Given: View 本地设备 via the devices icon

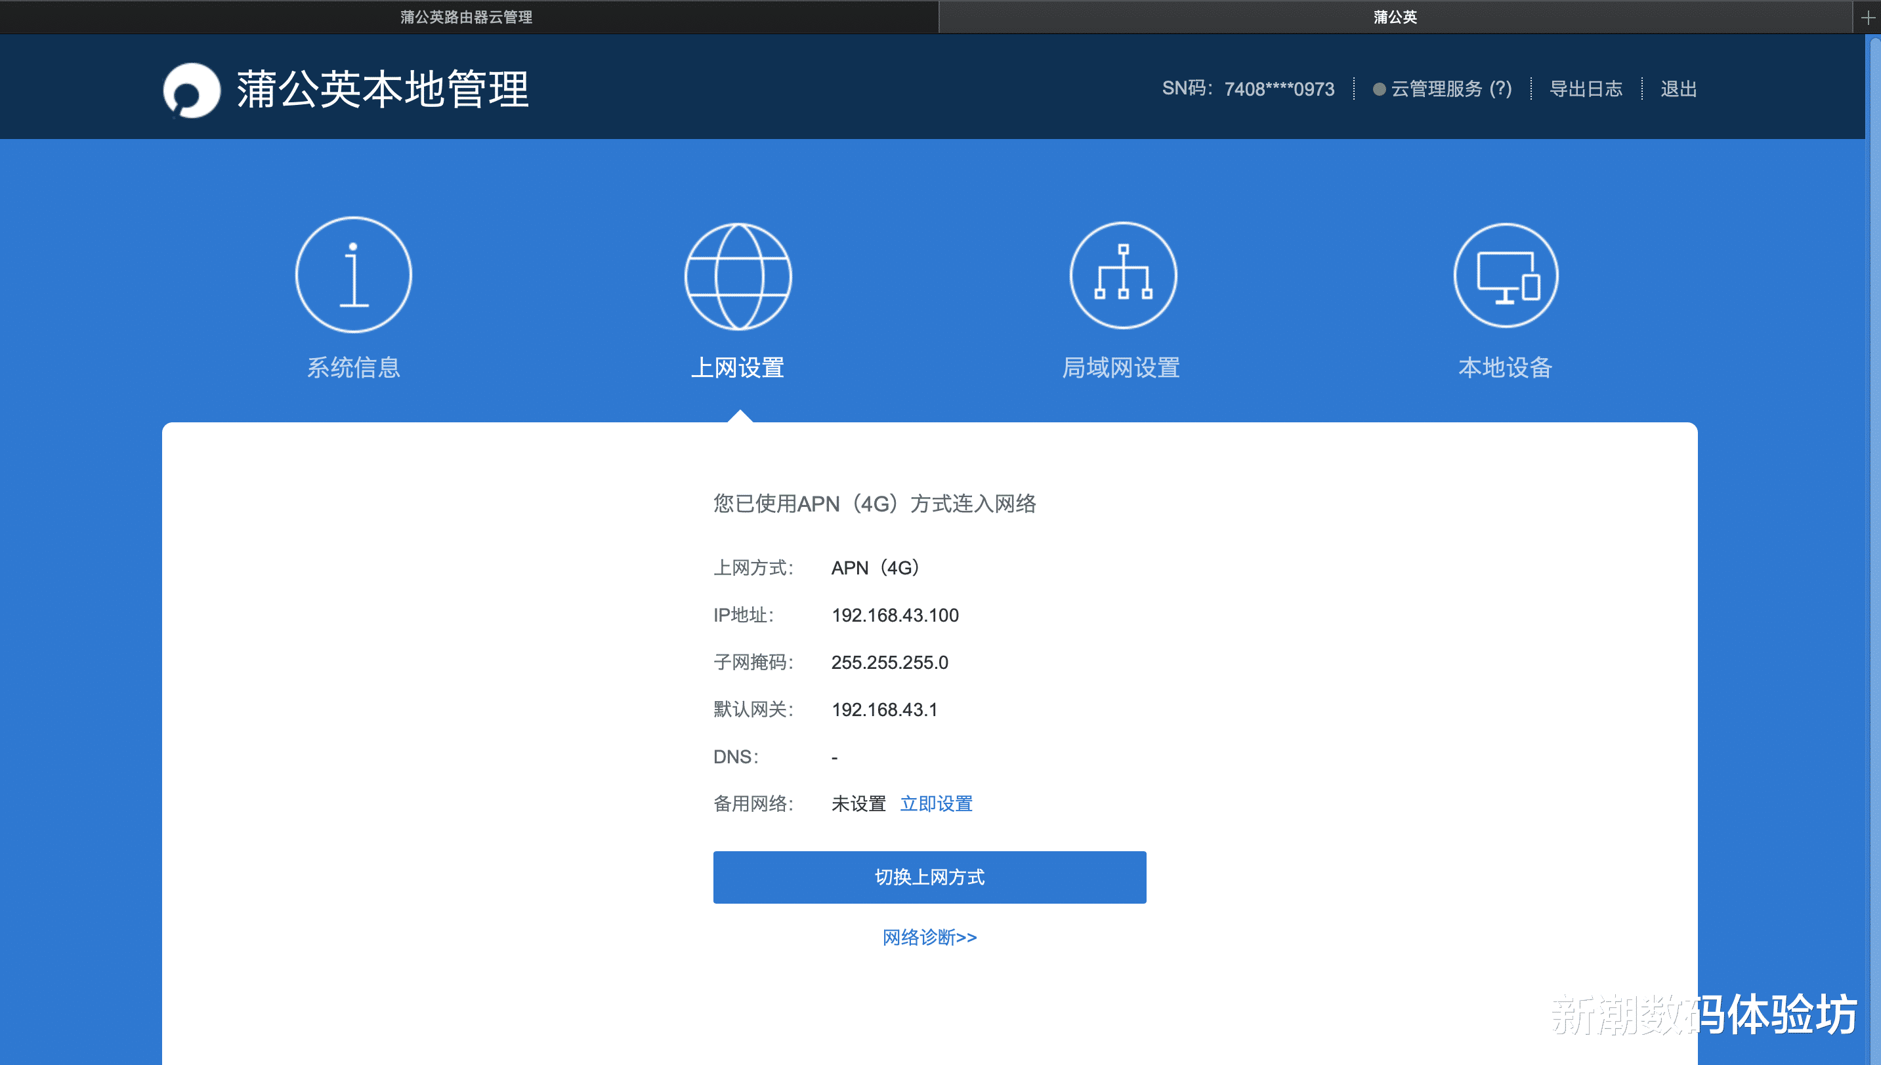Looking at the screenshot, I should pyautogui.click(x=1506, y=275).
